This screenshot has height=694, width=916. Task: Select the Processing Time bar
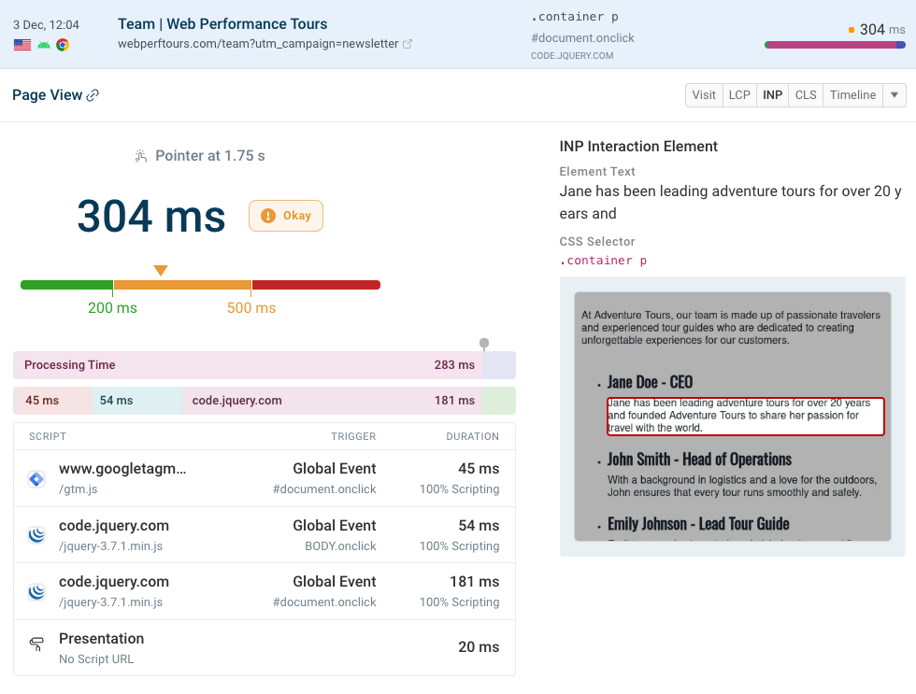click(248, 365)
